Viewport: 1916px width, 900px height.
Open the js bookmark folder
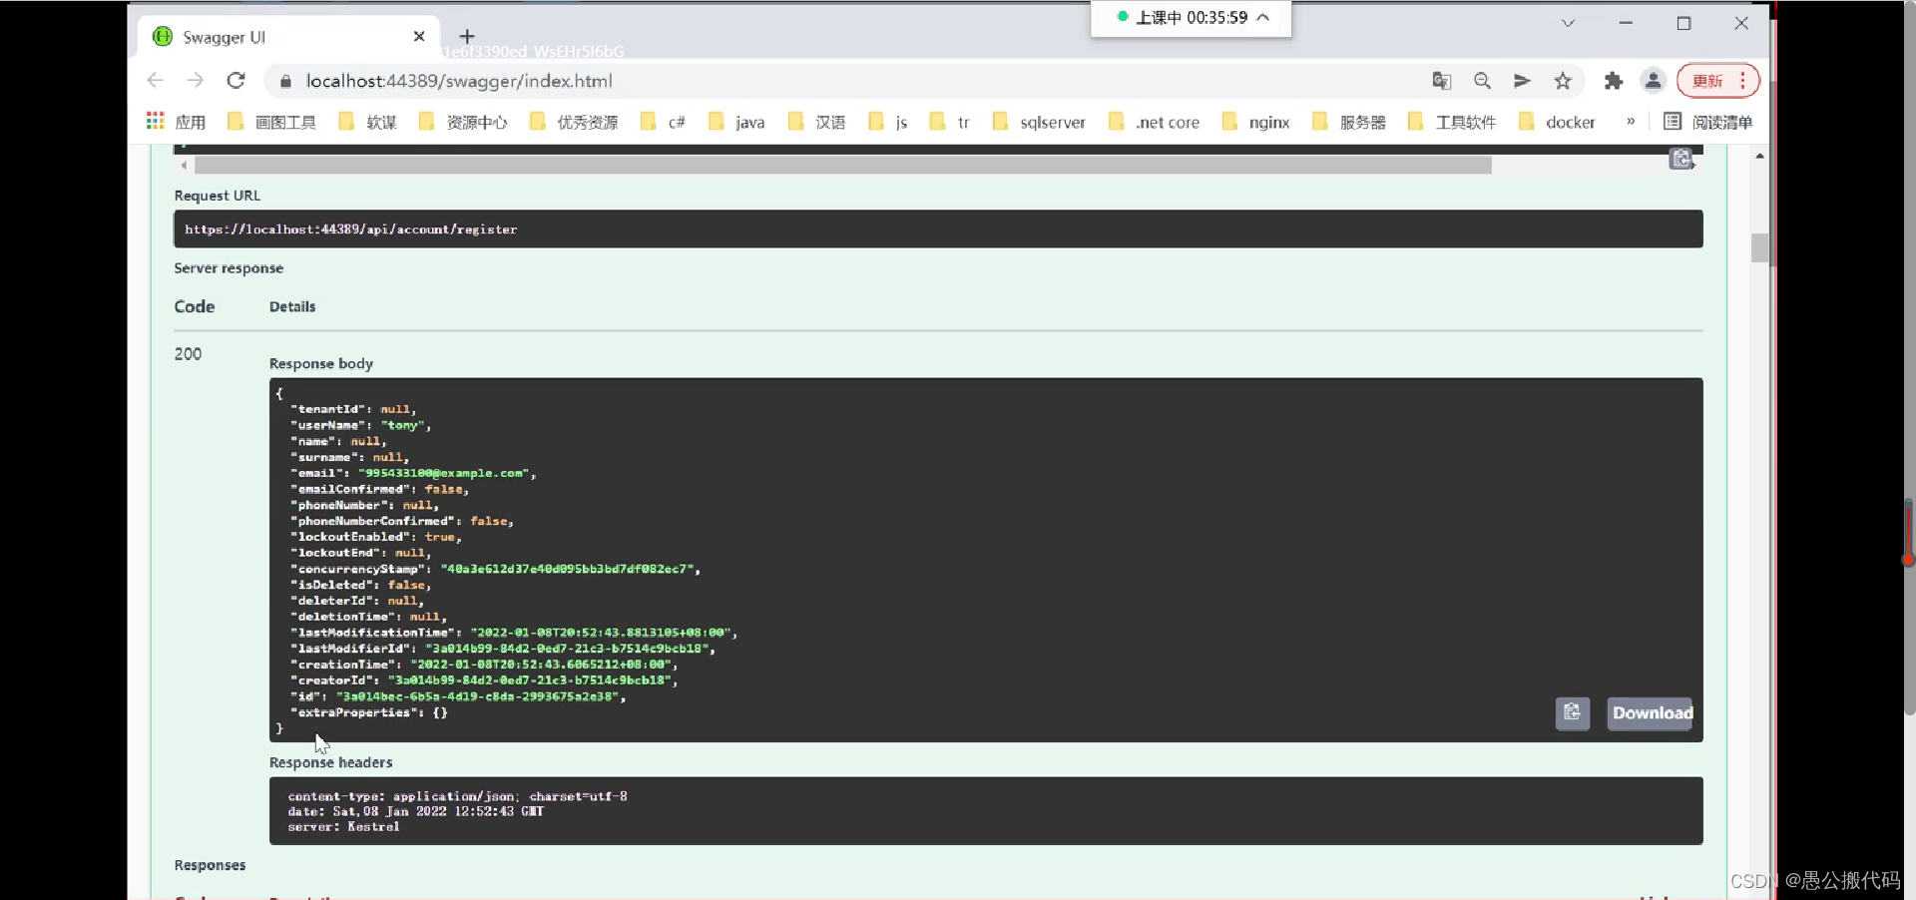(x=888, y=122)
